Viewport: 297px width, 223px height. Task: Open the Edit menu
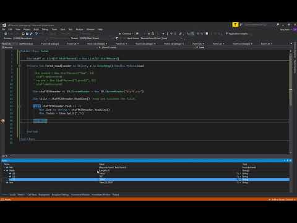[x=11, y=29]
